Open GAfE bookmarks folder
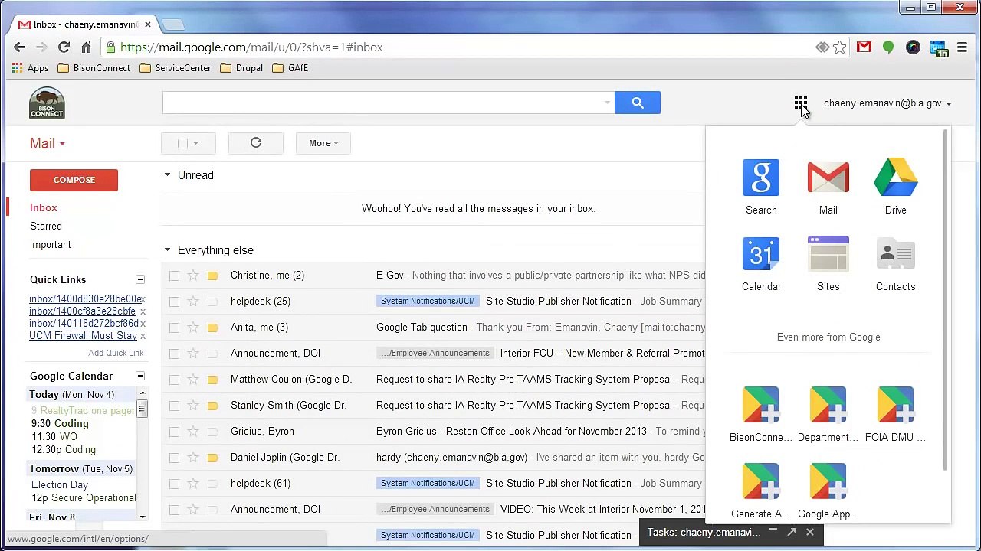 pyautogui.click(x=290, y=68)
